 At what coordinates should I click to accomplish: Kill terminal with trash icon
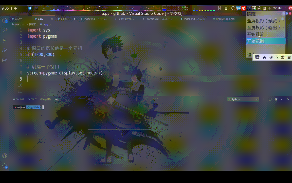click(276, 99)
